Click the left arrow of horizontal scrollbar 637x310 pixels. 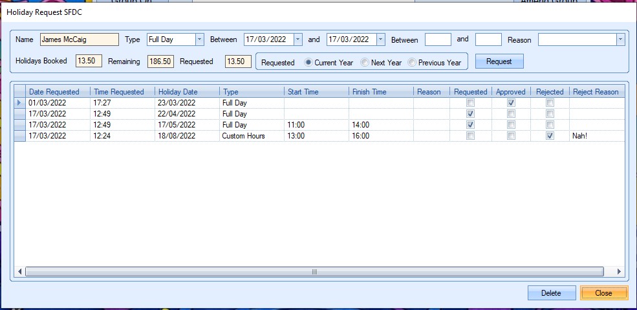click(19, 272)
